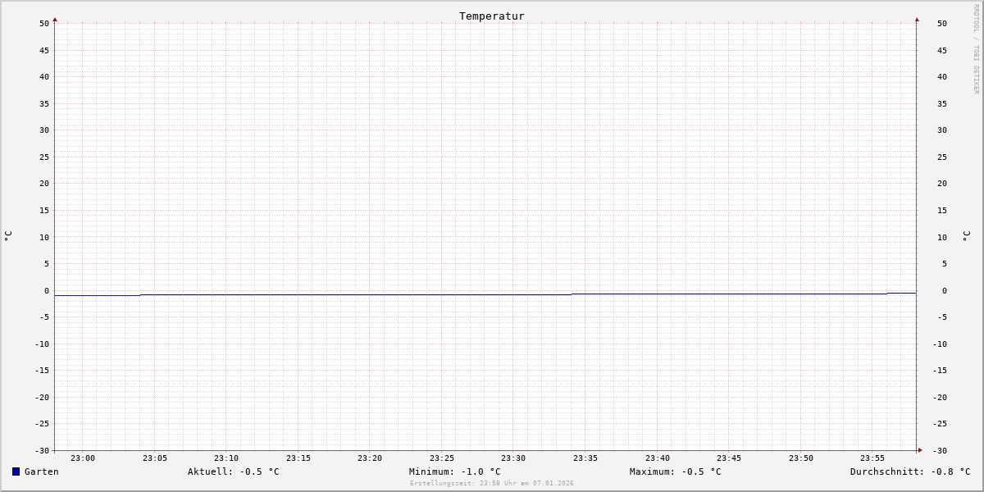The width and height of the screenshot is (984, 492).
Task: Click the 23:35 time axis label
Action: pyautogui.click(x=585, y=458)
